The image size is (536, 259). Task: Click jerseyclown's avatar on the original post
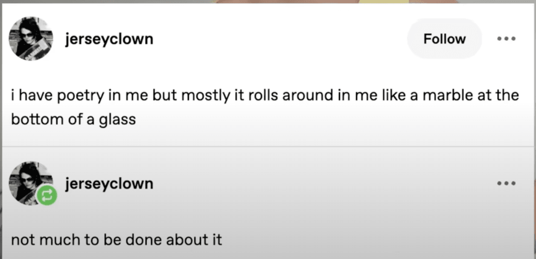(31, 39)
